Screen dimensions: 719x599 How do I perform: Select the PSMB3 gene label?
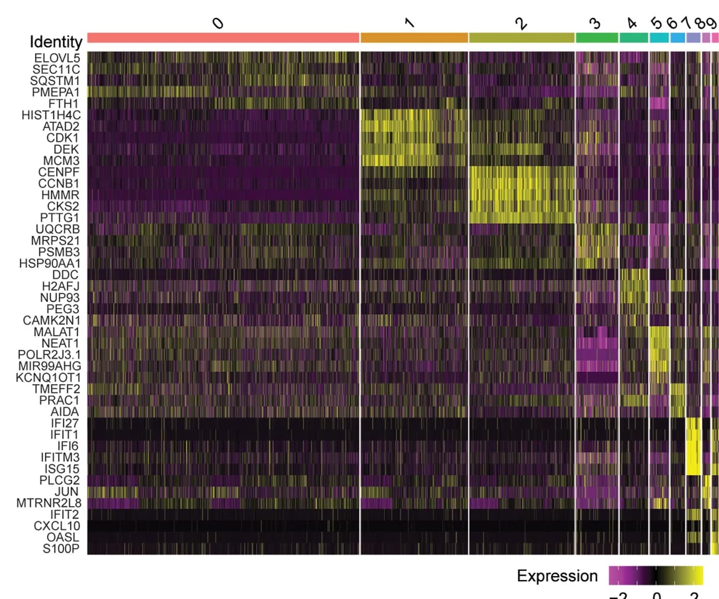[59, 252]
